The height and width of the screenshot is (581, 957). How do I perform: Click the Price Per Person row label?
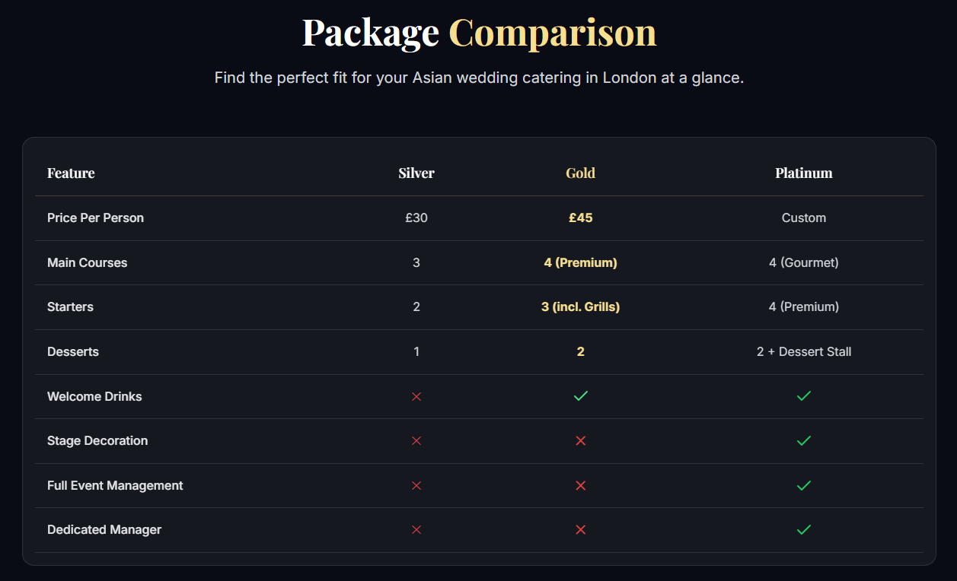(x=95, y=218)
